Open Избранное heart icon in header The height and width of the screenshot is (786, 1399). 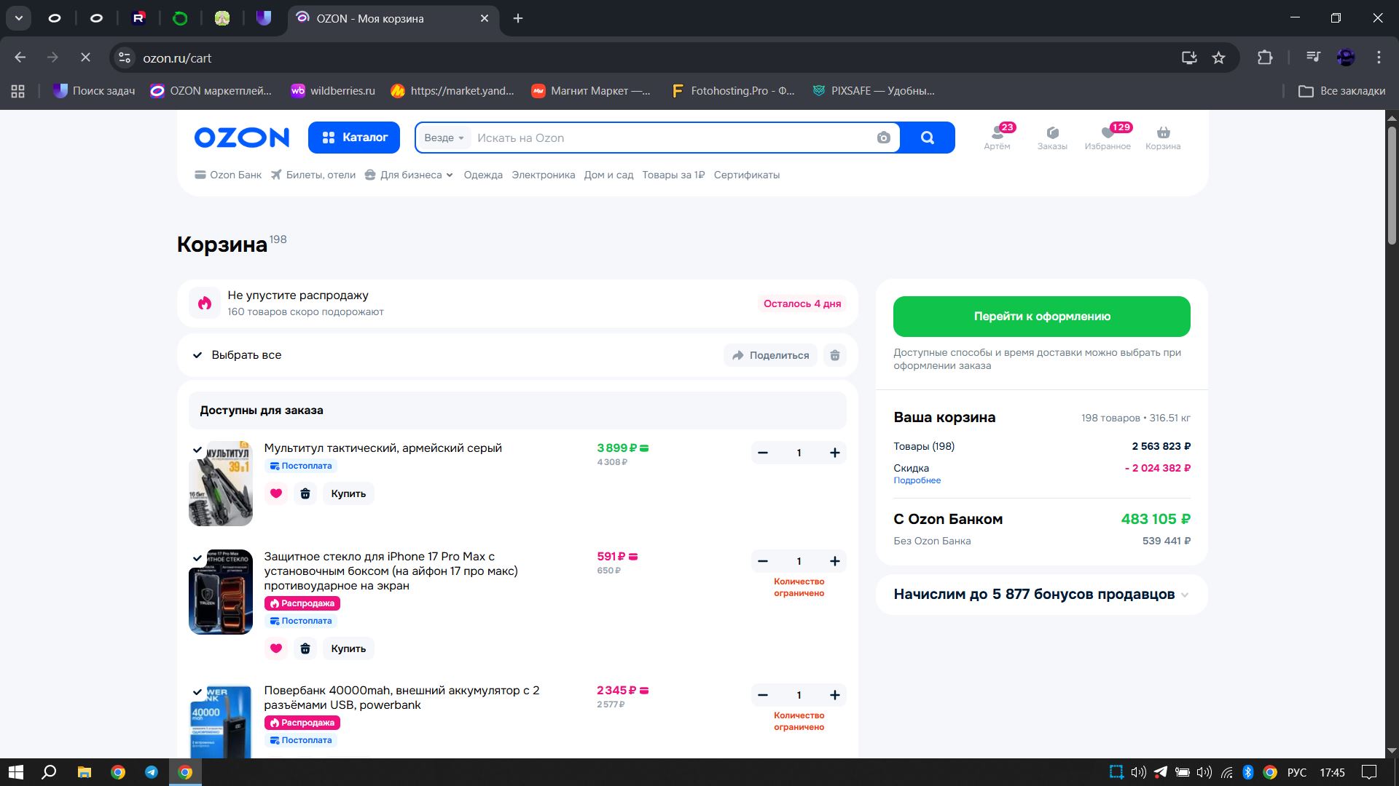(x=1108, y=133)
